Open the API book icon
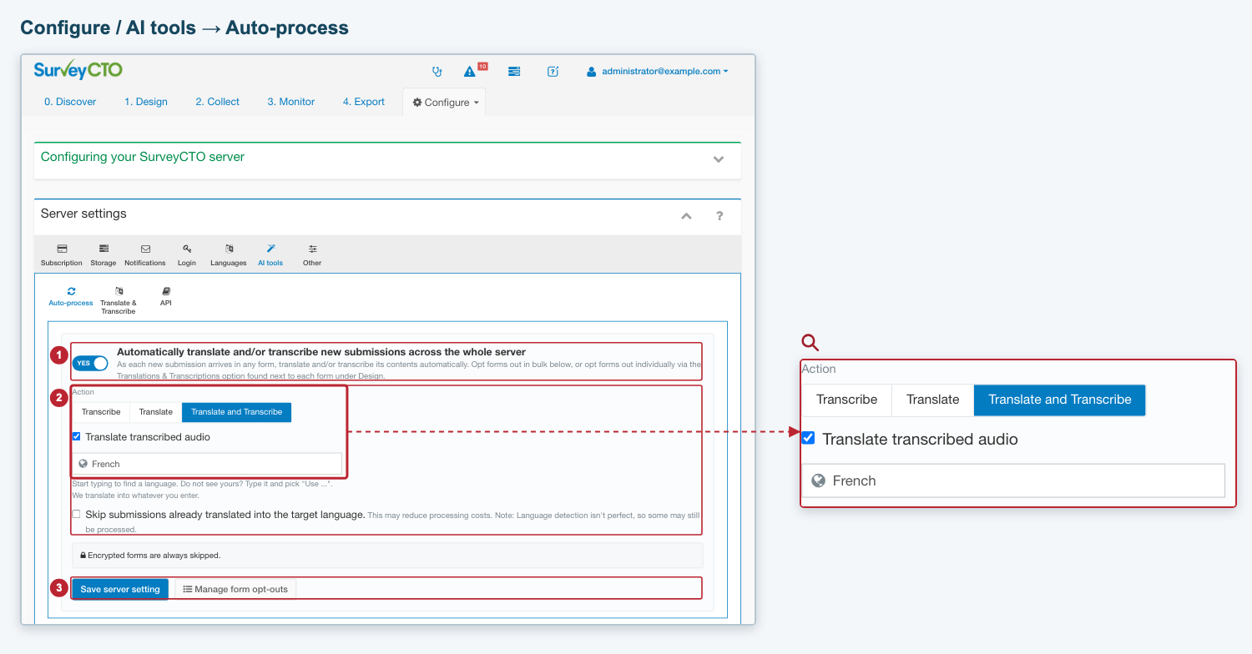1252x654 pixels. point(166,291)
